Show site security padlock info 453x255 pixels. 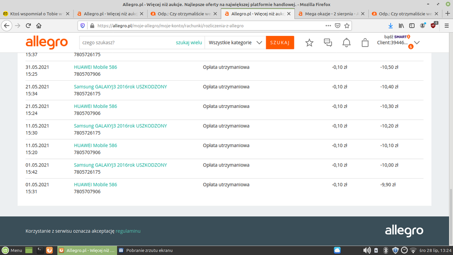(x=92, y=26)
